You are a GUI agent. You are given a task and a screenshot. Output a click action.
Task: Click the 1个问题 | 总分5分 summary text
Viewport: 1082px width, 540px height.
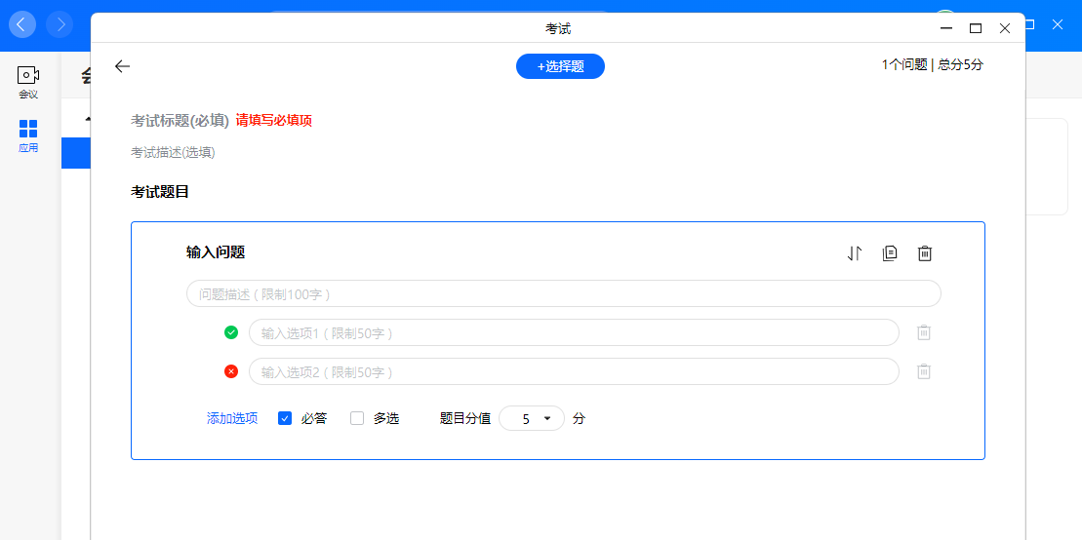933,65
